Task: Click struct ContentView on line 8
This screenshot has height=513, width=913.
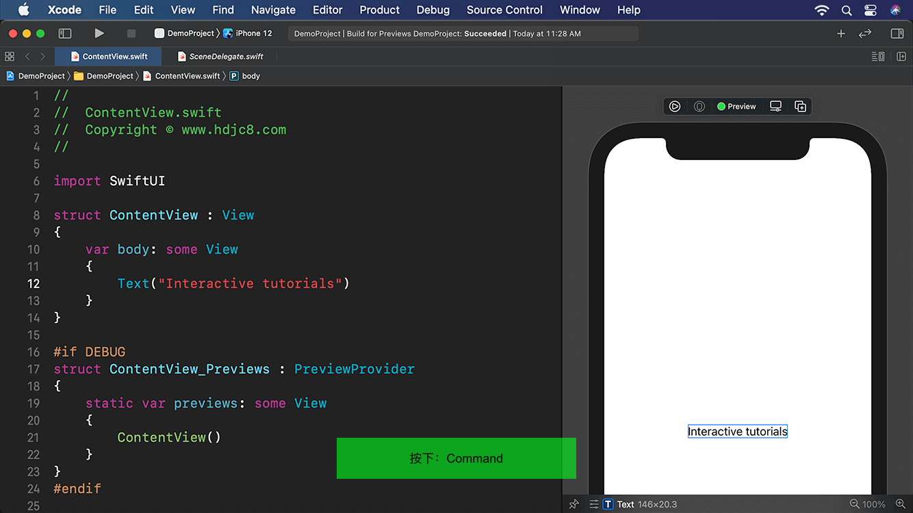Action: (126, 215)
